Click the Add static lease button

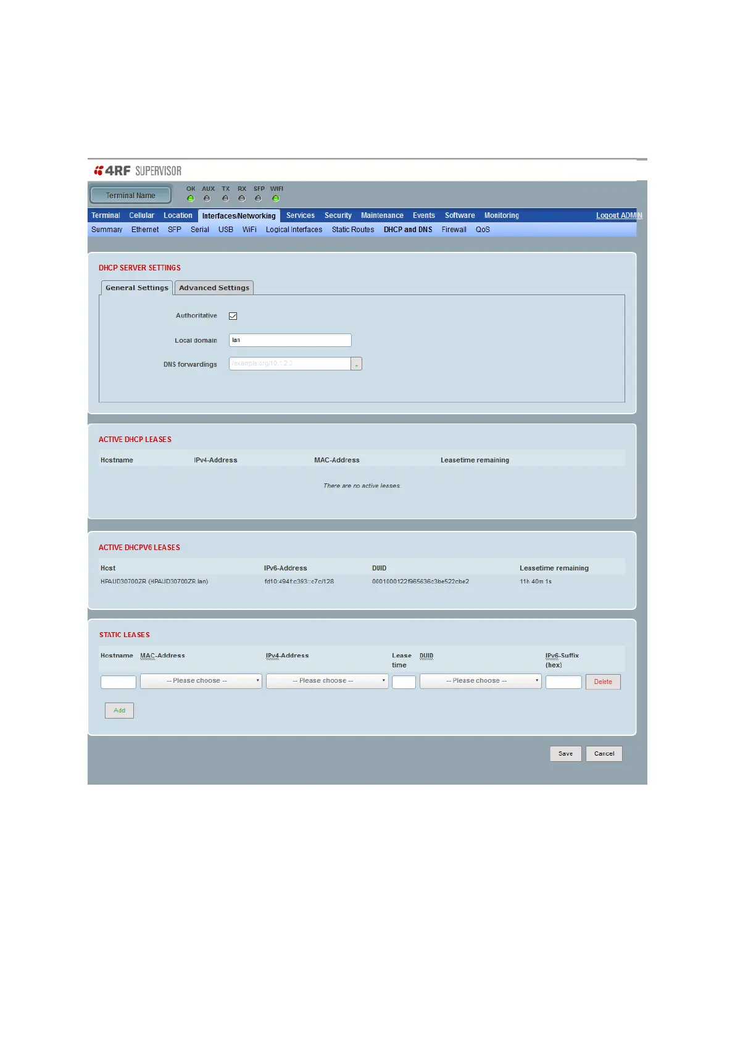(x=119, y=711)
